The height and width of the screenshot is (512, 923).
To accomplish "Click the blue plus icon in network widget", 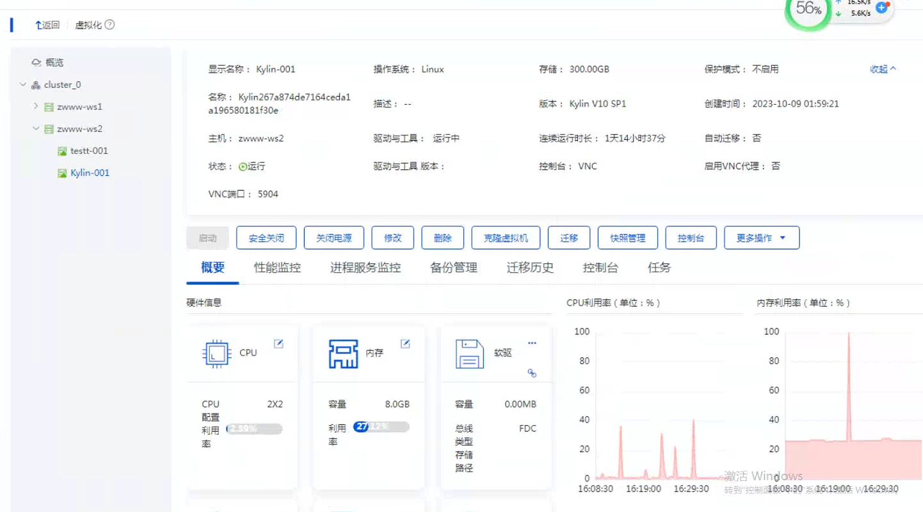I will point(881,8).
